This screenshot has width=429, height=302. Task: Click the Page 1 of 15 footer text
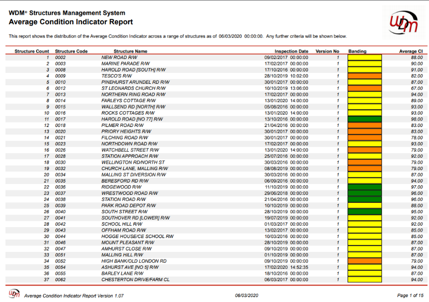tap(410, 296)
